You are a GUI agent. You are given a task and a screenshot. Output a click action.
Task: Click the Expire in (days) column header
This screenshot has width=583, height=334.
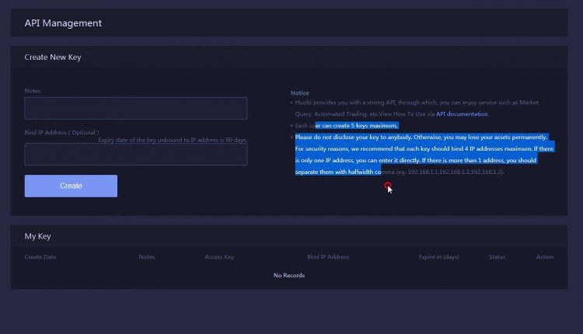[x=438, y=257]
